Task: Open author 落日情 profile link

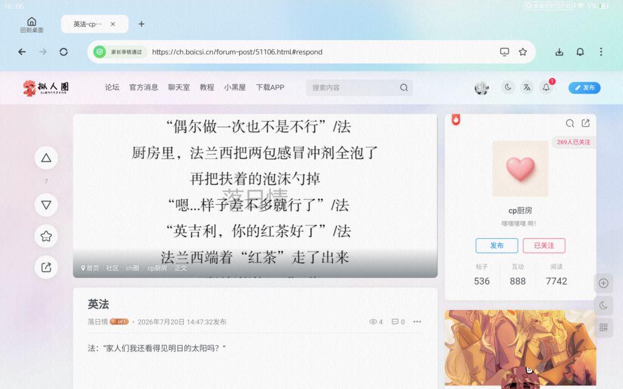Action: 98,322
